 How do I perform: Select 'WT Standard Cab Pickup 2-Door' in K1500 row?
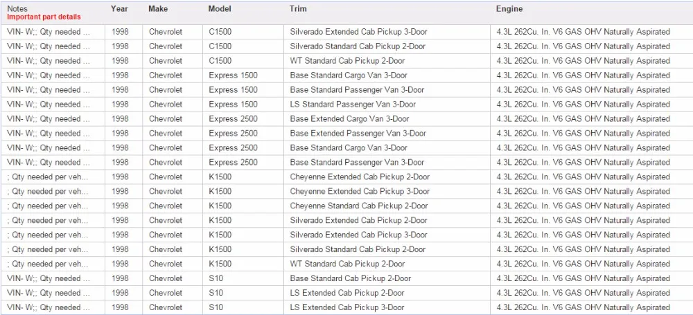click(x=347, y=264)
